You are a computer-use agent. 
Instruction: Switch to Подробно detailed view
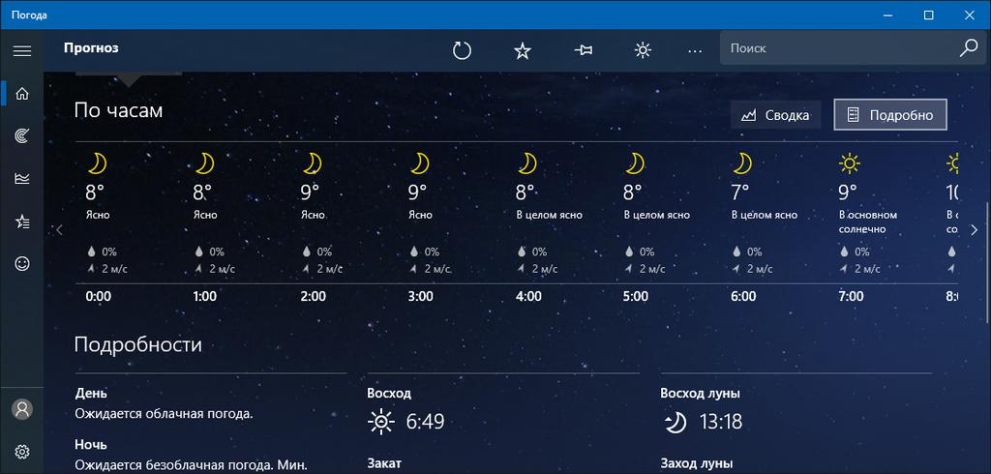coord(889,115)
